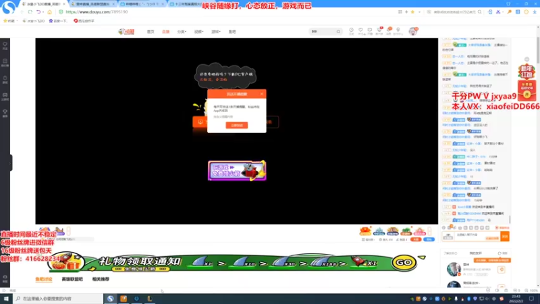The image size is (540, 304).
Task: Go to browser home page icon
Action: [49, 11]
